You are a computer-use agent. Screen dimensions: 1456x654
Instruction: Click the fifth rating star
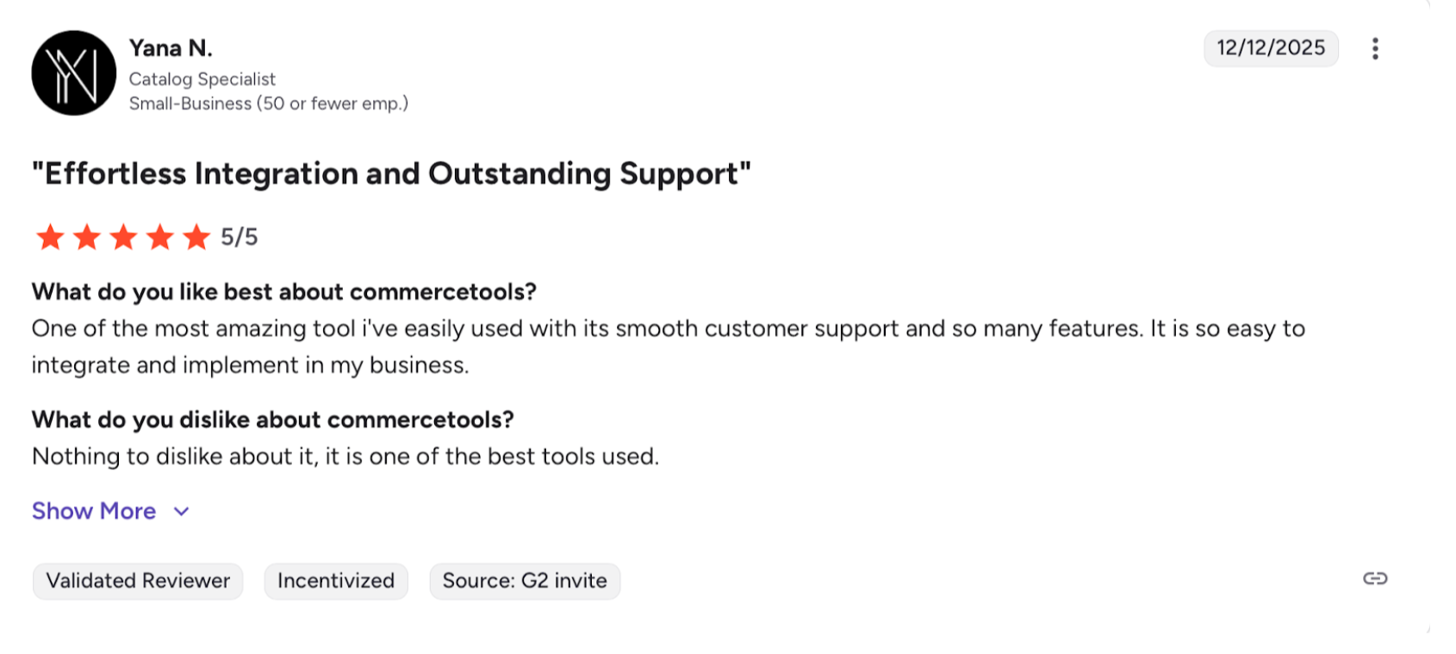[x=196, y=237]
